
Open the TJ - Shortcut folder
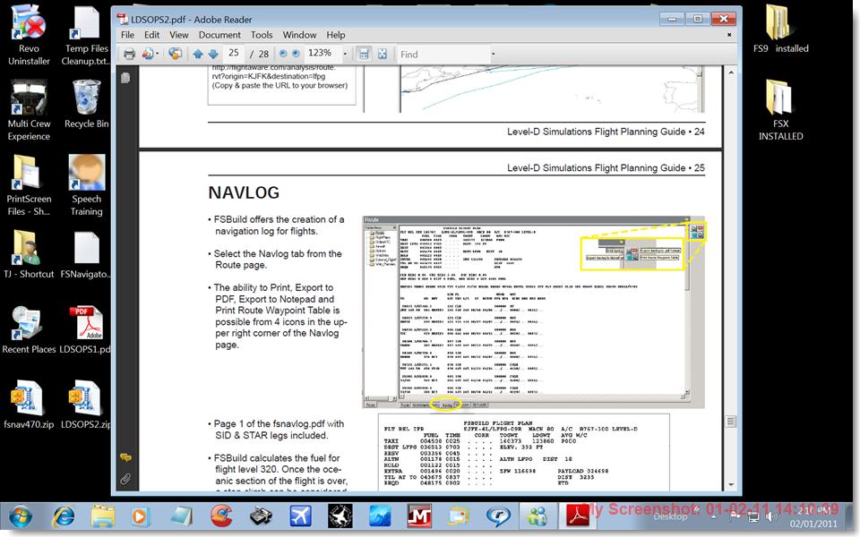pyautogui.click(x=29, y=255)
